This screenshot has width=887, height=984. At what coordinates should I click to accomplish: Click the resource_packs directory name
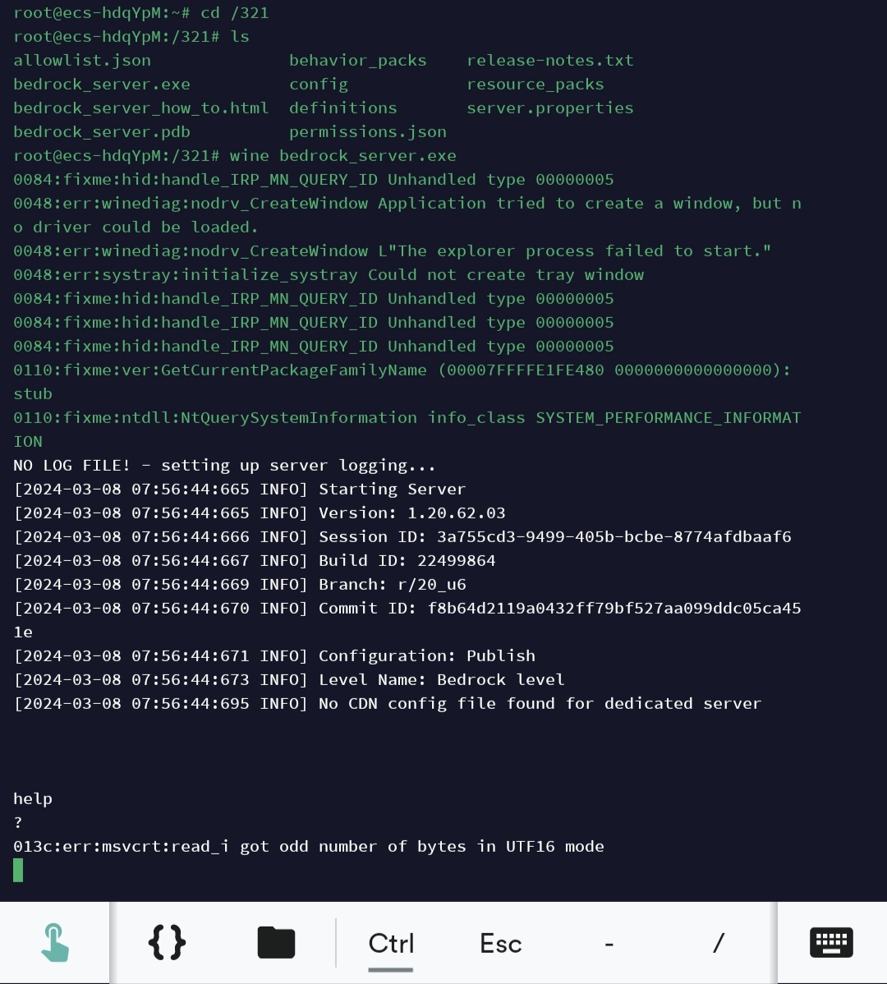(535, 85)
